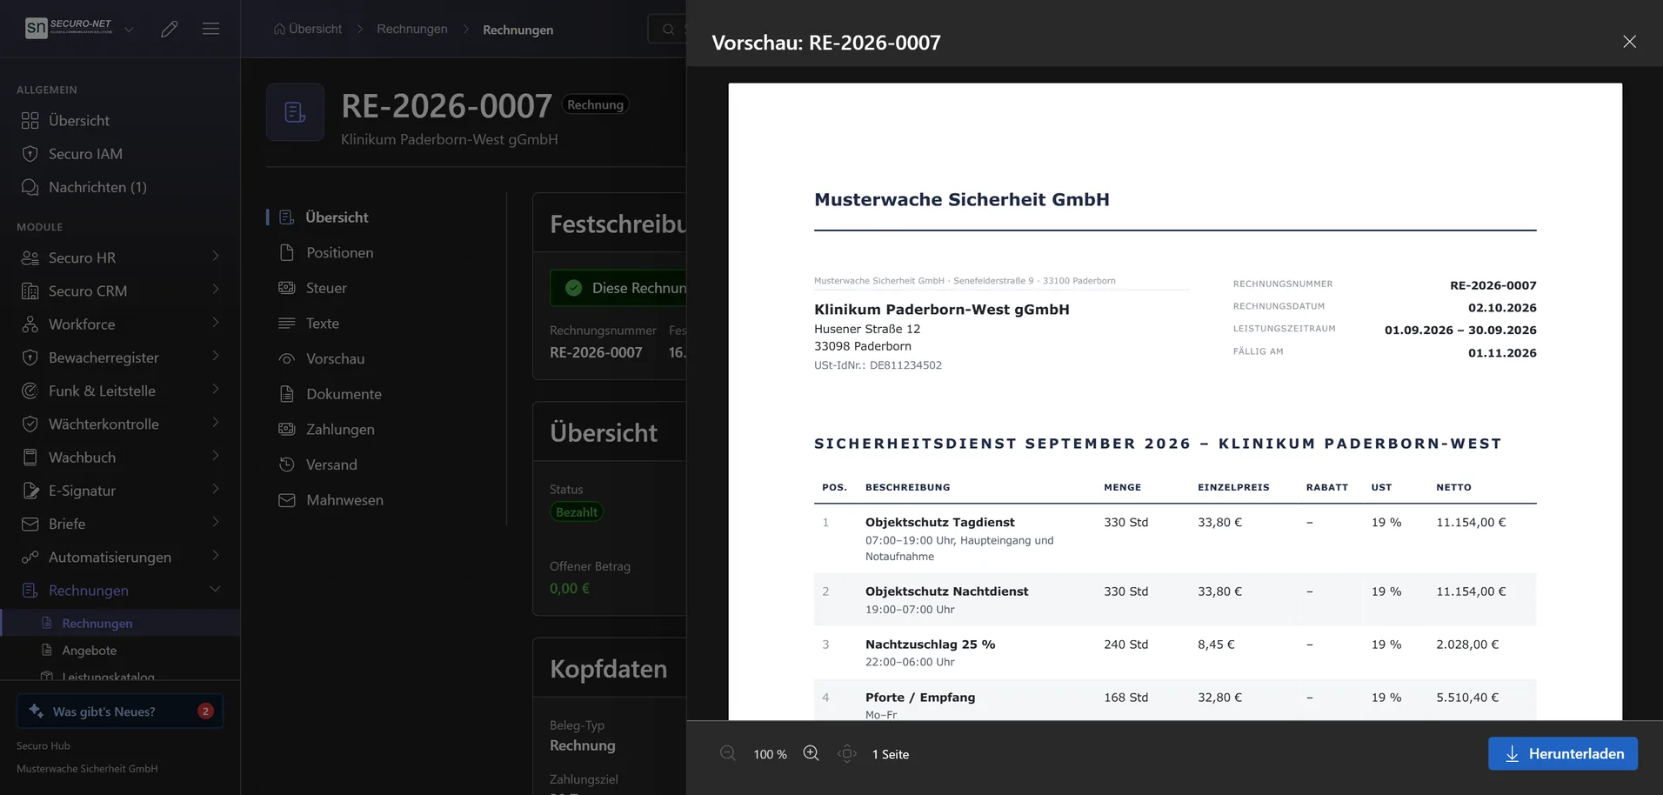The width and height of the screenshot is (1663, 795).
Task: Switch to the Zahlungen tab
Action: pyautogui.click(x=340, y=430)
